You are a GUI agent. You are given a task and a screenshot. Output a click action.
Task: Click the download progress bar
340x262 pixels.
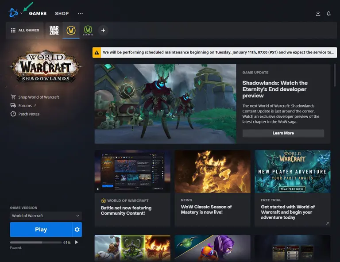click(36, 243)
